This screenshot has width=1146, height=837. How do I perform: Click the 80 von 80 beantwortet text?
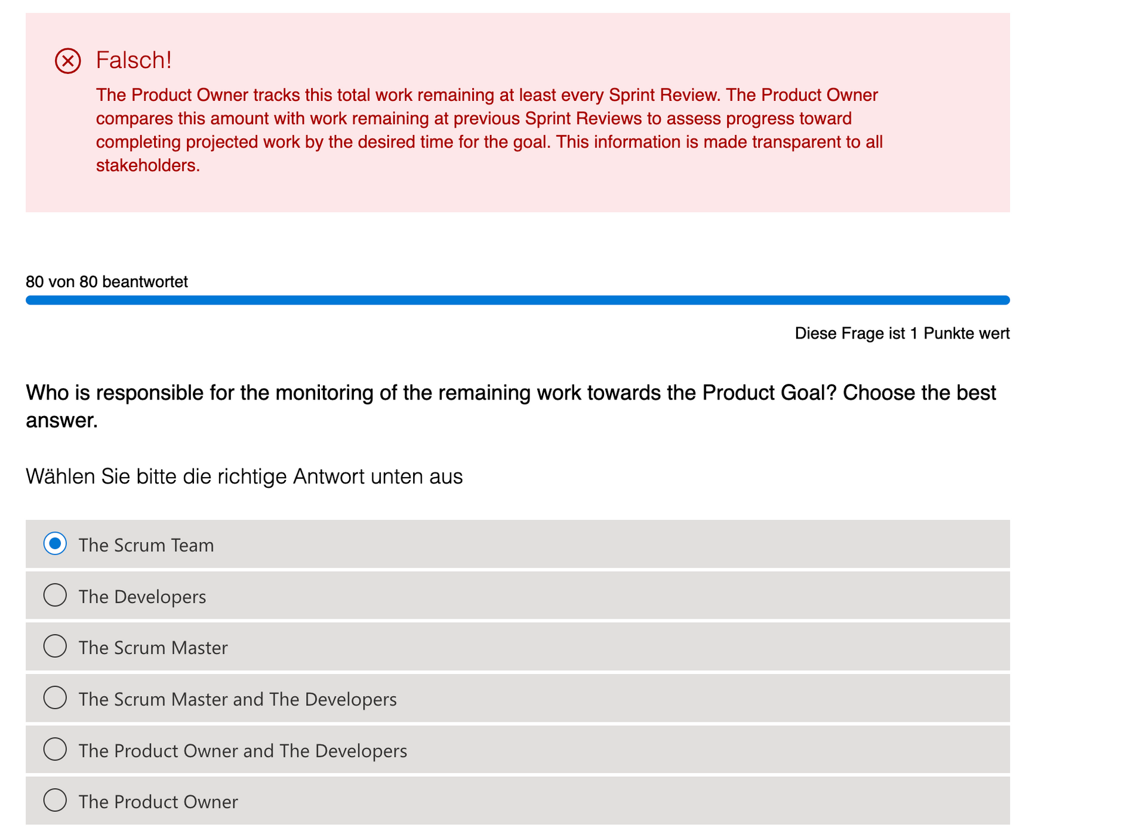click(x=106, y=282)
